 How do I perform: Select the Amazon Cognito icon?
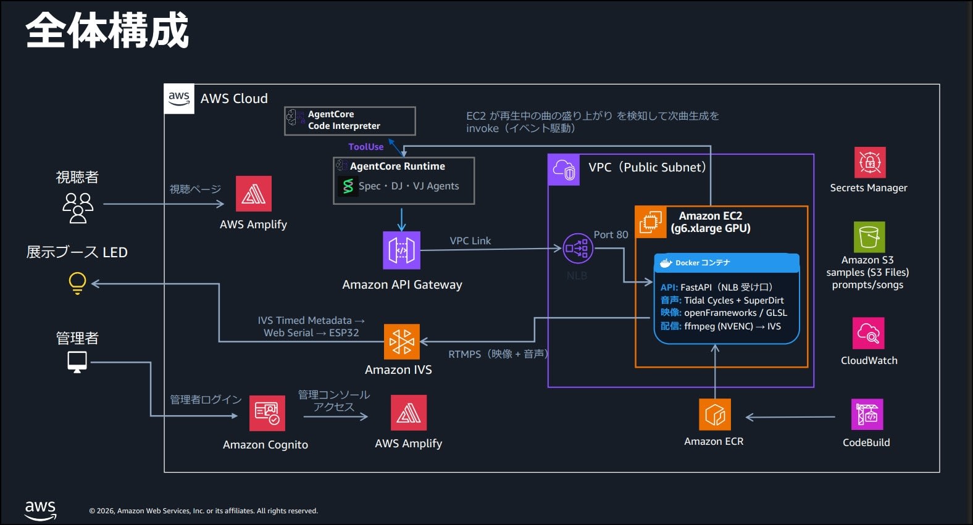click(267, 413)
